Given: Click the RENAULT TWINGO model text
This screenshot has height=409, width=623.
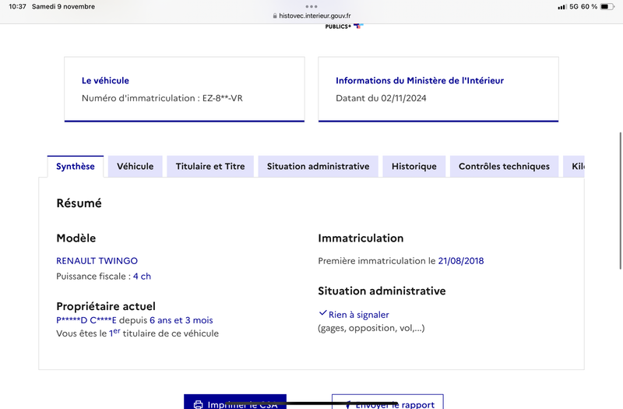Looking at the screenshot, I should pos(97,261).
